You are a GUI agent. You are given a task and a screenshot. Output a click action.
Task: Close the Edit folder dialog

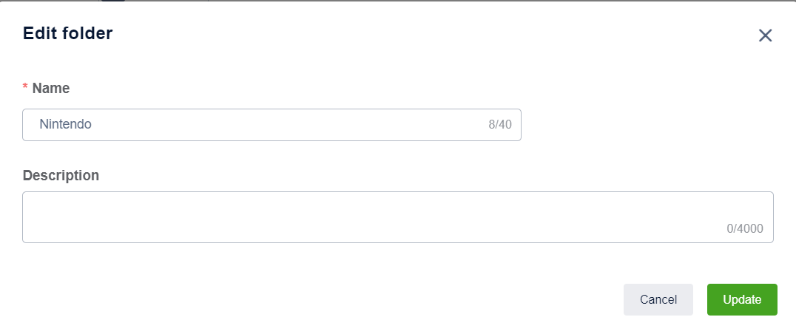[x=765, y=35]
